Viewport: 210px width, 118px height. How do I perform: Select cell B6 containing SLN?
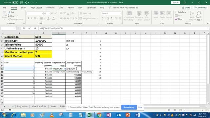[x=43, y=56]
